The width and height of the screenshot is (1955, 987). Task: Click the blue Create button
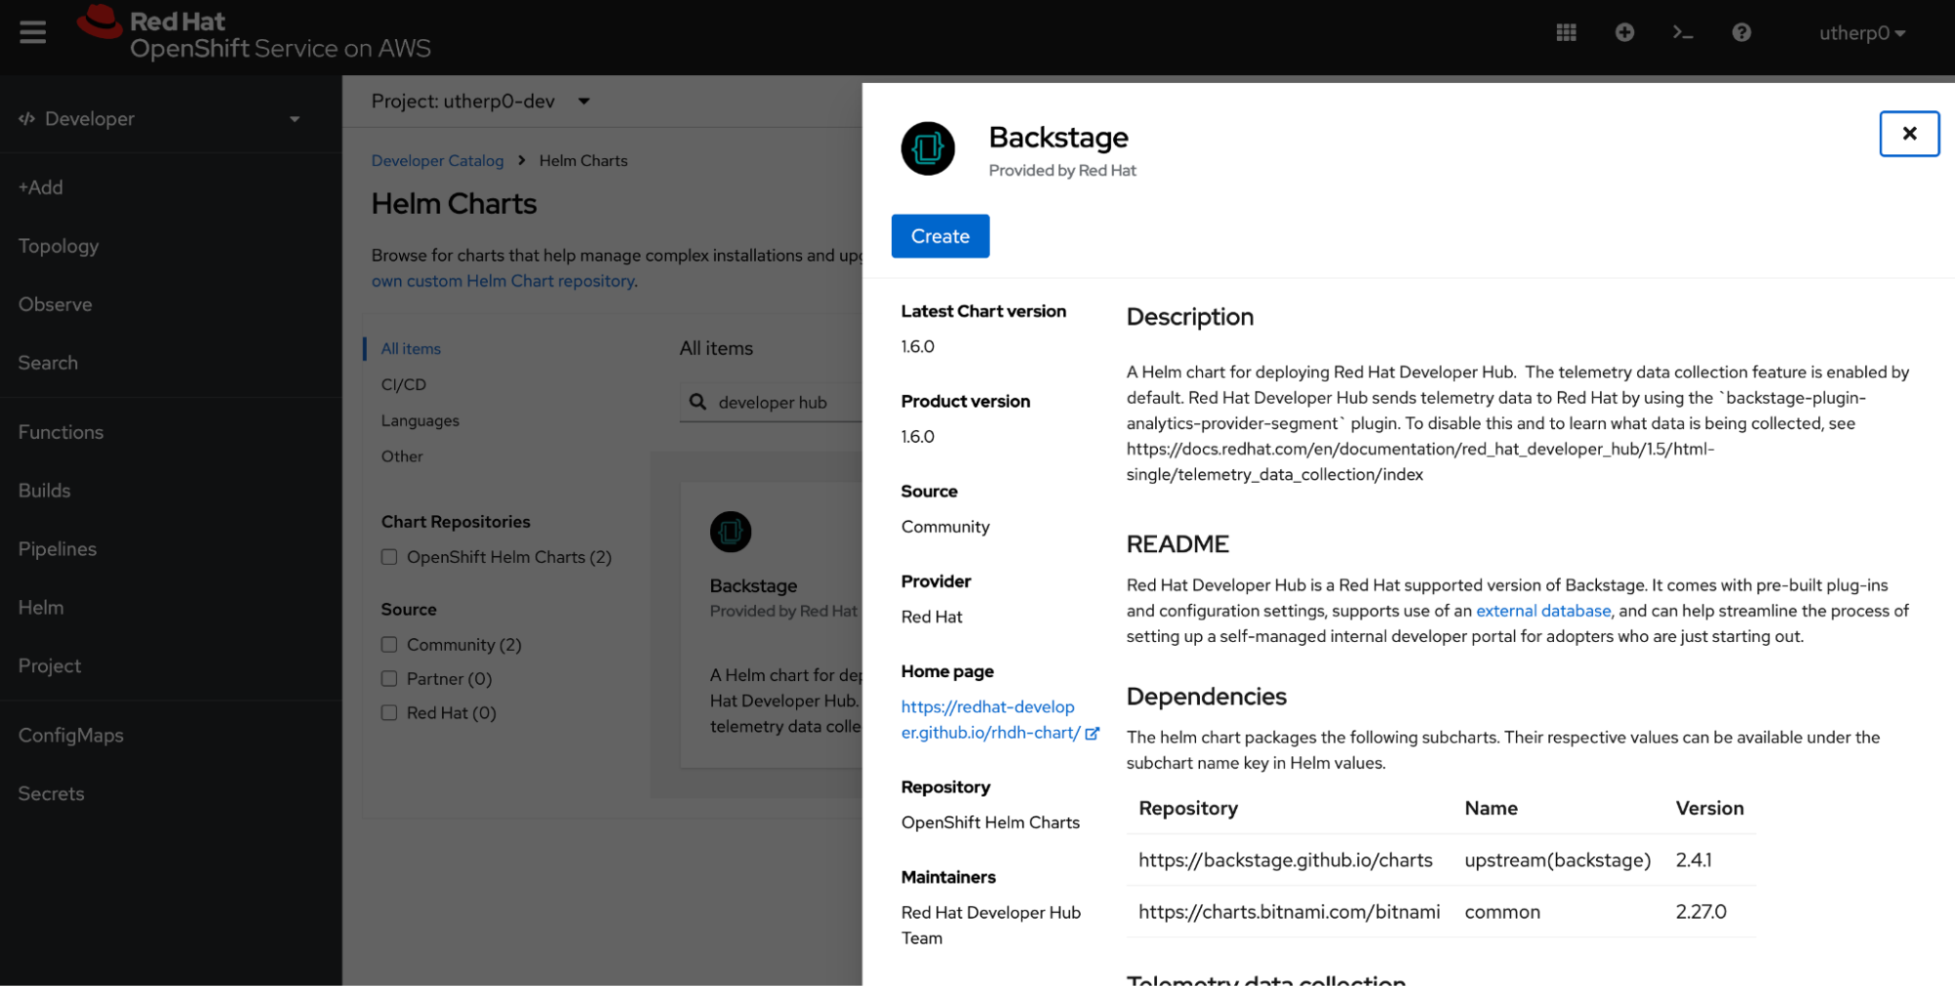[x=939, y=236]
